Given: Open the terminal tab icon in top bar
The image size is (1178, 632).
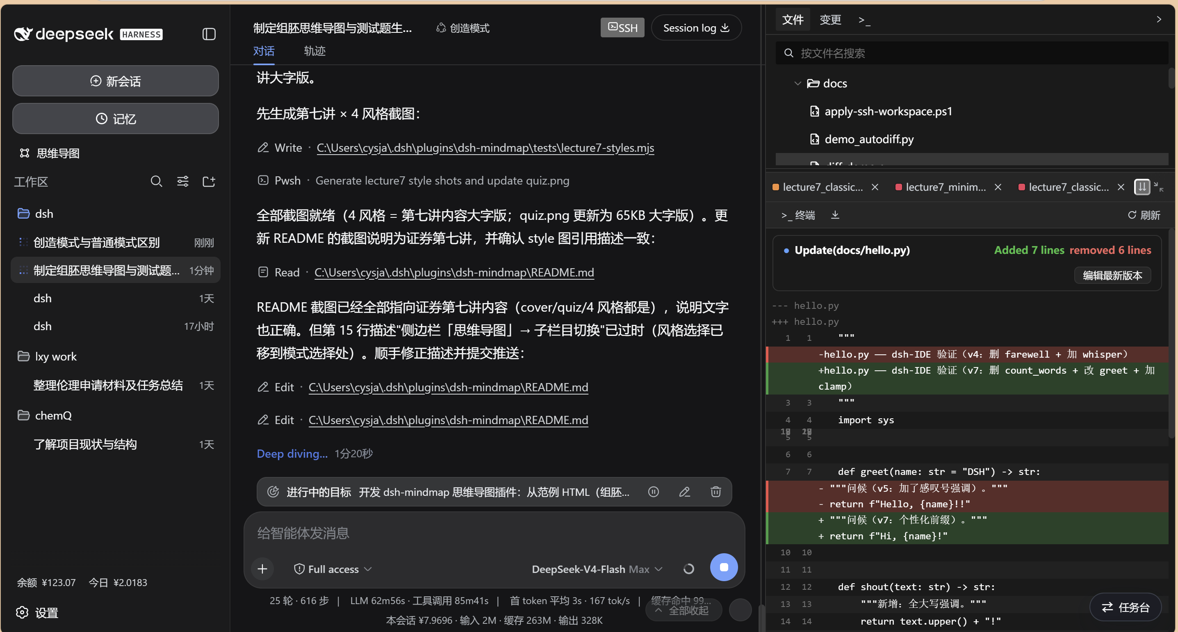Looking at the screenshot, I should click(864, 20).
